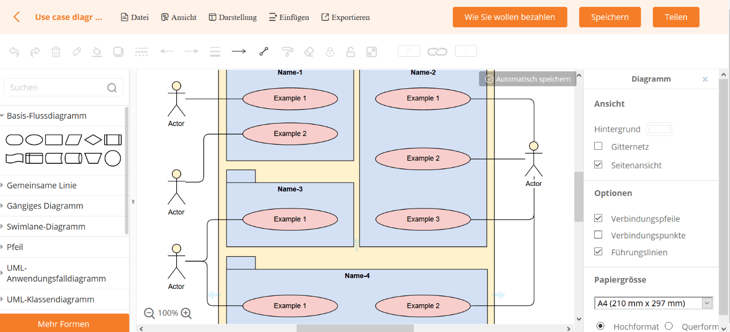Open the Exportieren menu
Viewport: 730px width, 332px height.
[345, 17]
